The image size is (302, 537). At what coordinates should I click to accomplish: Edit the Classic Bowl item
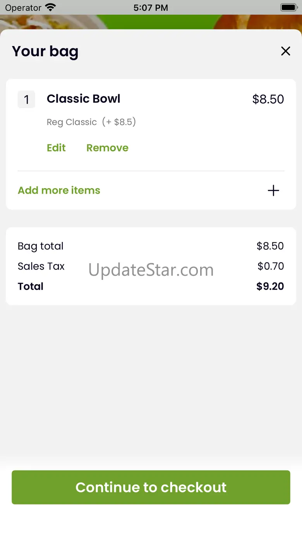[x=56, y=148]
